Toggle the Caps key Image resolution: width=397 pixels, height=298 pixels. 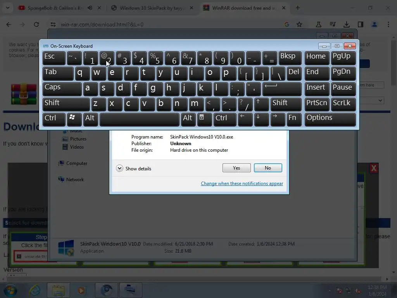pos(62,89)
